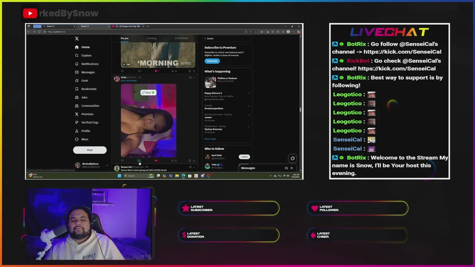
Task: Share the MORNING GIF post
Action: click(x=194, y=71)
